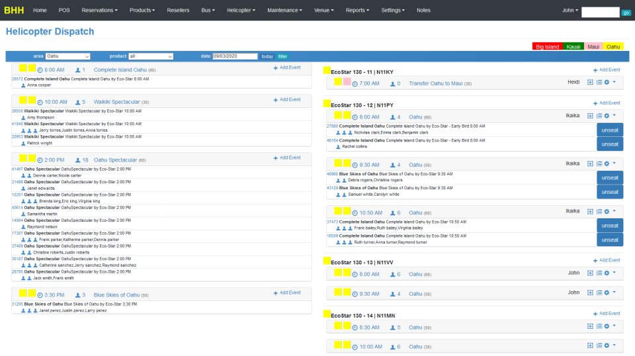Open the Helicopter menu
The width and height of the screenshot is (635, 356).
(241, 10)
